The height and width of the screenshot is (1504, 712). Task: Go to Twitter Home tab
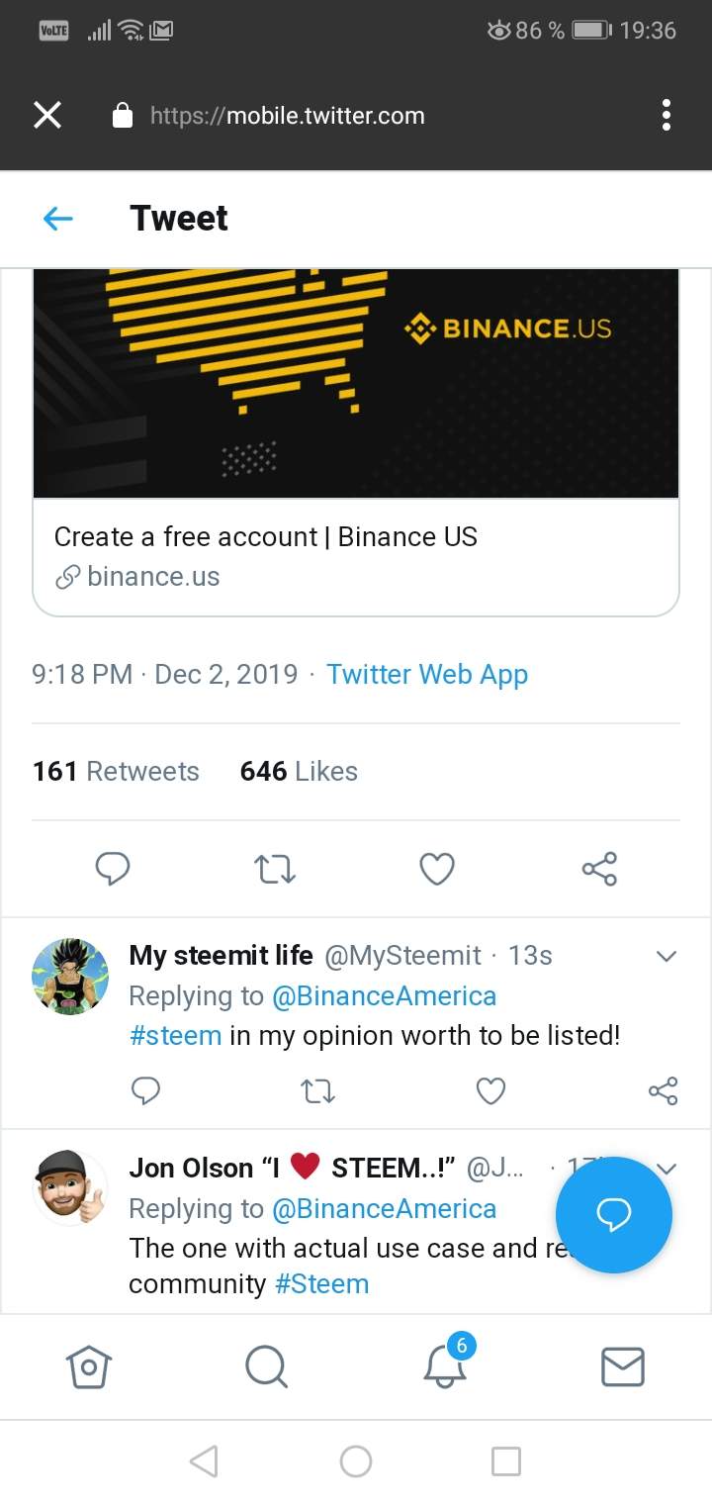pos(89,1367)
